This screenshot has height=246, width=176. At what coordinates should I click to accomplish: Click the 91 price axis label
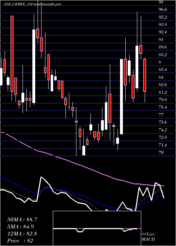(x=161, y=40)
